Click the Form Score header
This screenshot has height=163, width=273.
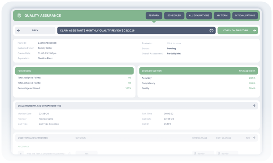tap(74, 71)
